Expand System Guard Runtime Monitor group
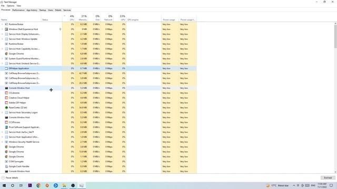Viewport: 337px width, 189px height. pyautogui.click(x=2, y=58)
